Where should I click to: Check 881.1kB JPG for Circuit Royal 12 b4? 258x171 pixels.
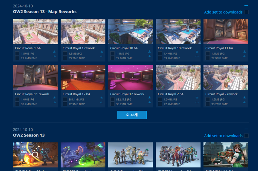click(x=65, y=99)
